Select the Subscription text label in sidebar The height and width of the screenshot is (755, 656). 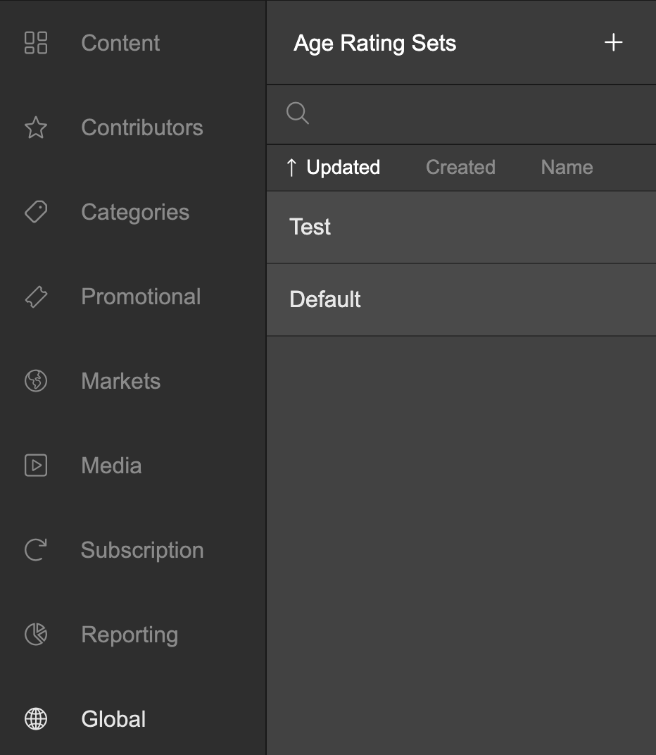[x=142, y=550]
